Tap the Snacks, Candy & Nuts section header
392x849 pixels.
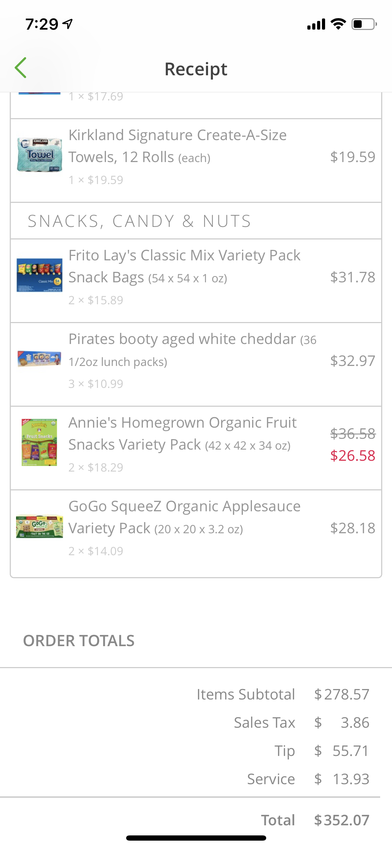139,221
